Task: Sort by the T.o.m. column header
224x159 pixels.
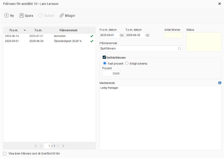Action: point(38,30)
